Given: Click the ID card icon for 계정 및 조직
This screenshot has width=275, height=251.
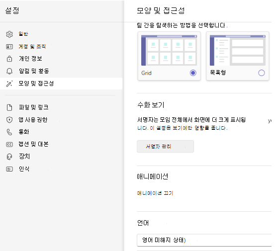Looking at the screenshot, I should 9,47.
